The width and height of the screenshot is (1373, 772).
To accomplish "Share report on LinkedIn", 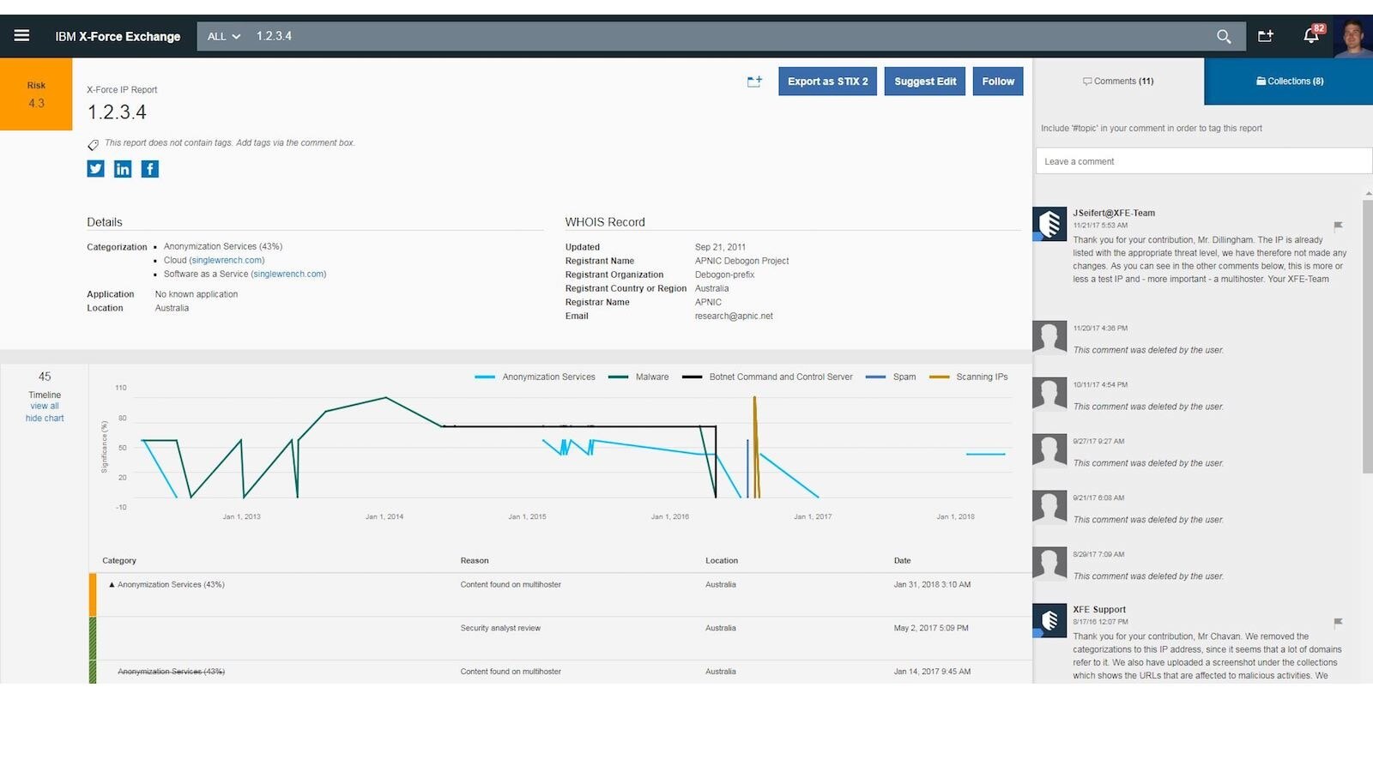I will pos(123,169).
